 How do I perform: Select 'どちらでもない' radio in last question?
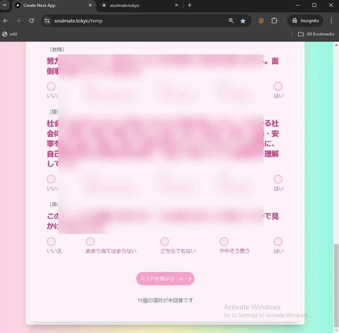click(x=165, y=242)
